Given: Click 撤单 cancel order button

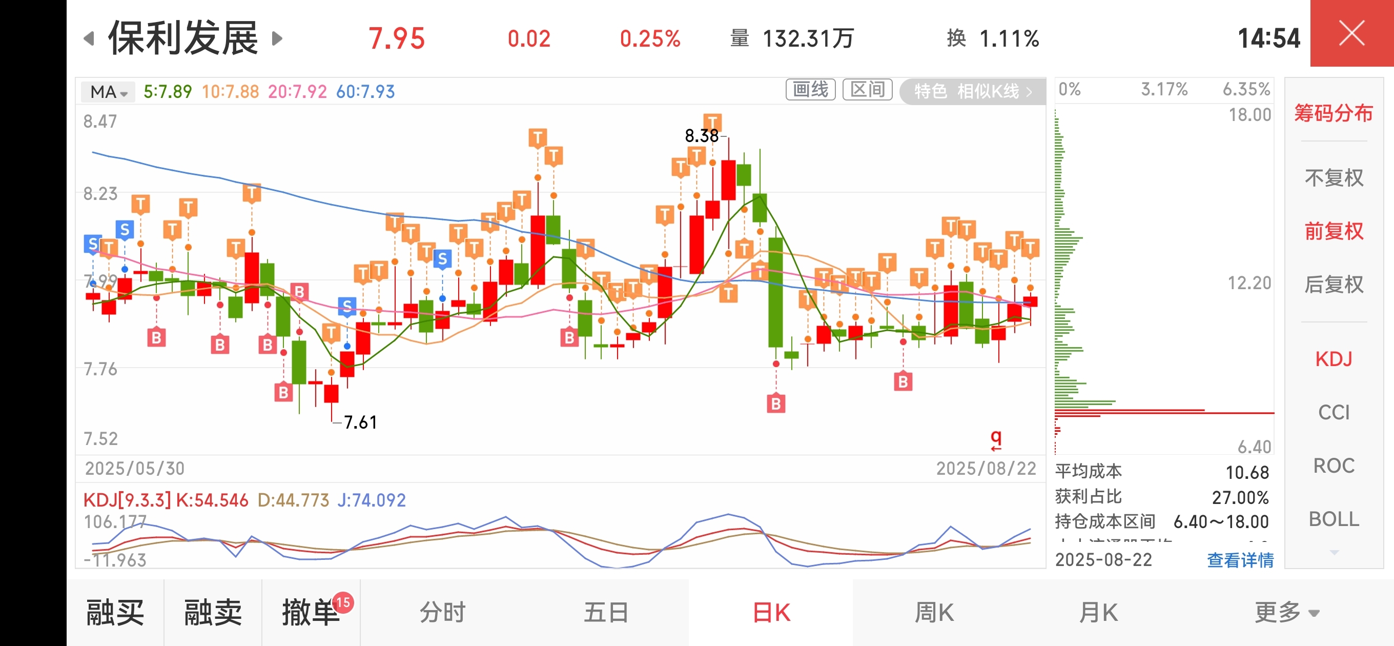Looking at the screenshot, I should (x=311, y=613).
